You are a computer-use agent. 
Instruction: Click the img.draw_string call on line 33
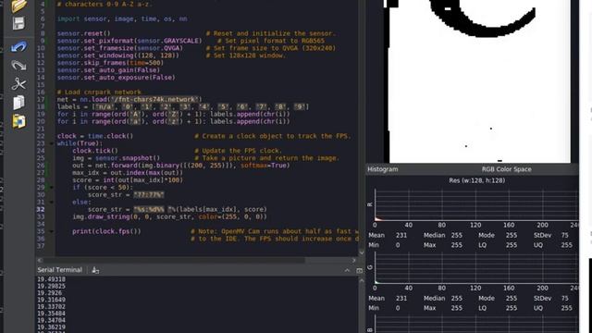coord(169,216)
